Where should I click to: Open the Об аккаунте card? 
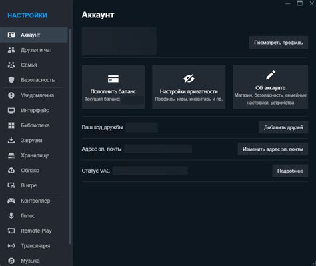tap(271, 87)
